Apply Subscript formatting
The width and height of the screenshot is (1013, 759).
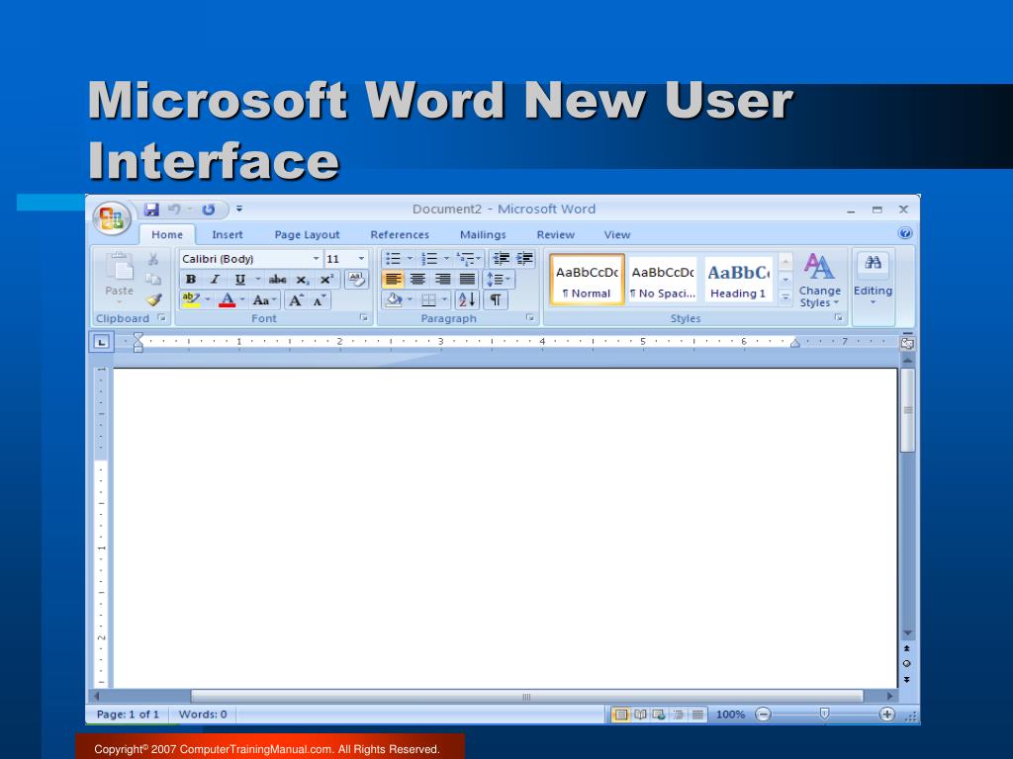(303, 280)
